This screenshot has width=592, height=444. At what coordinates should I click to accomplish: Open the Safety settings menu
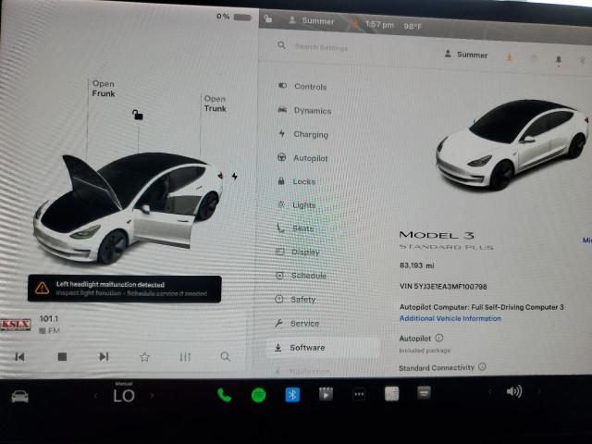(x=295, y=300)
